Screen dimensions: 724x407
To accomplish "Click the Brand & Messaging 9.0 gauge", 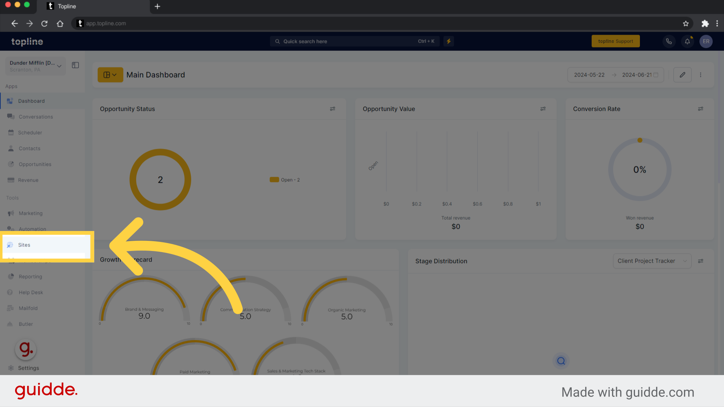I will point(144,300).
